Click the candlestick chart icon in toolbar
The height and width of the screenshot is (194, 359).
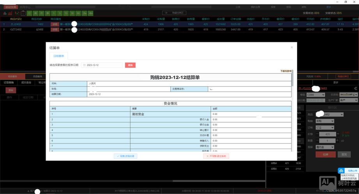[17, 13]
